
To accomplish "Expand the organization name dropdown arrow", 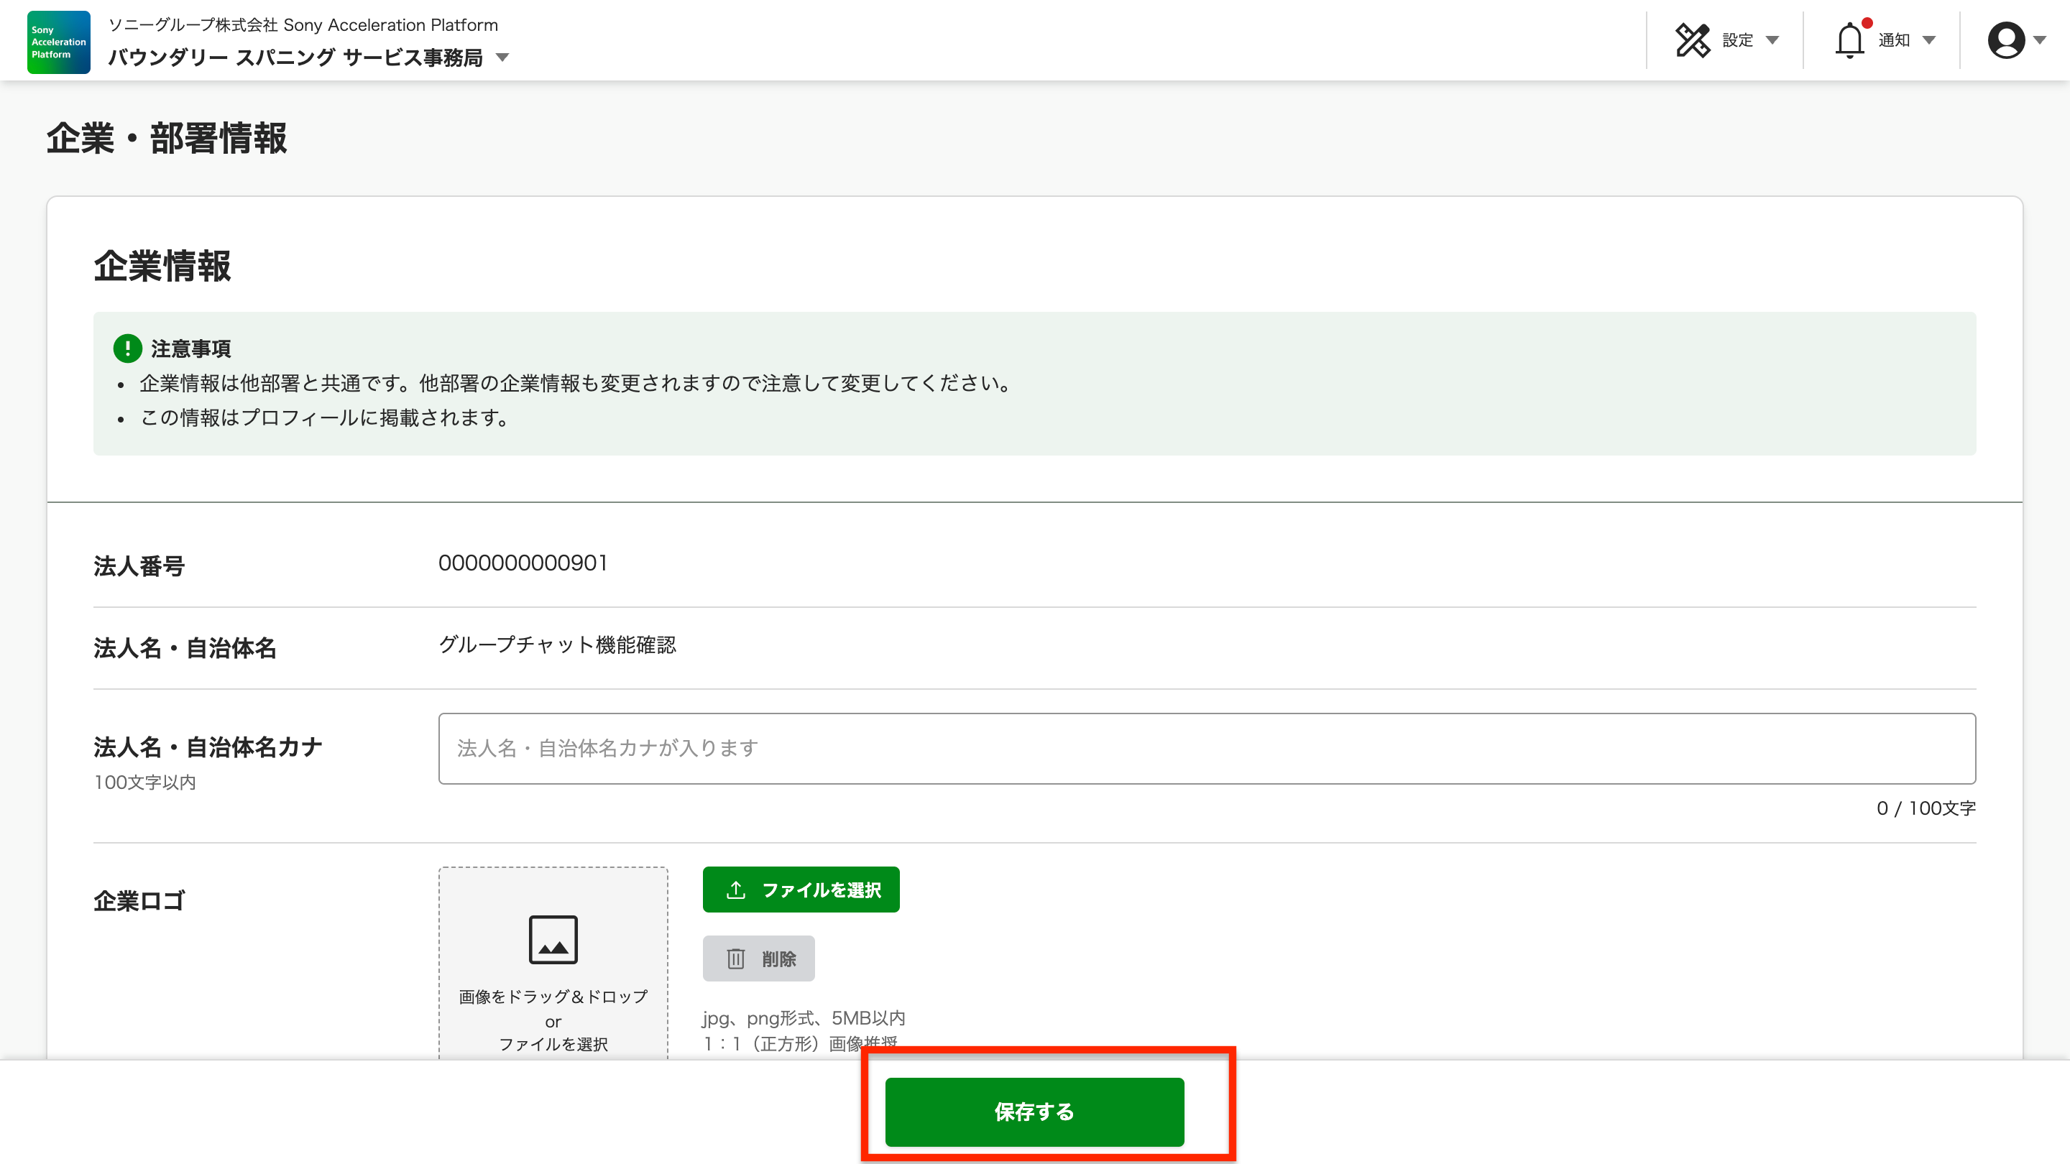I will coord(503,57).
